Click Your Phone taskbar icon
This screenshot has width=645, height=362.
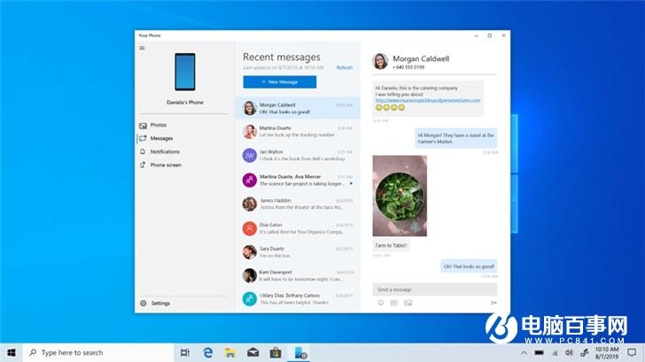(x=299, y=352)
